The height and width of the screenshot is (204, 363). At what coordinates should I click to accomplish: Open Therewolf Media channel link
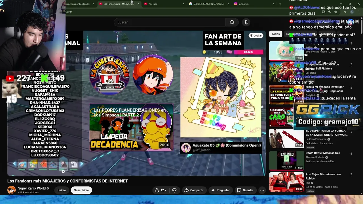click(x=315, y=157)
